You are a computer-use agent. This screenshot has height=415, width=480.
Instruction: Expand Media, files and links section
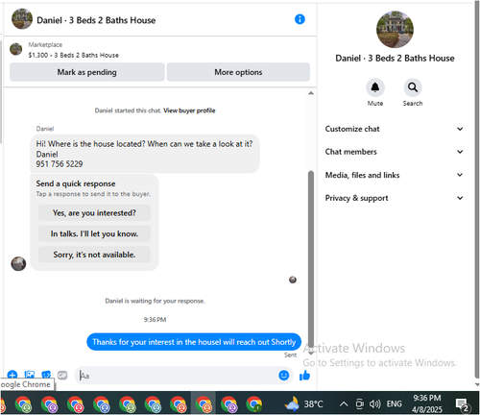click(x=394, y=175)
